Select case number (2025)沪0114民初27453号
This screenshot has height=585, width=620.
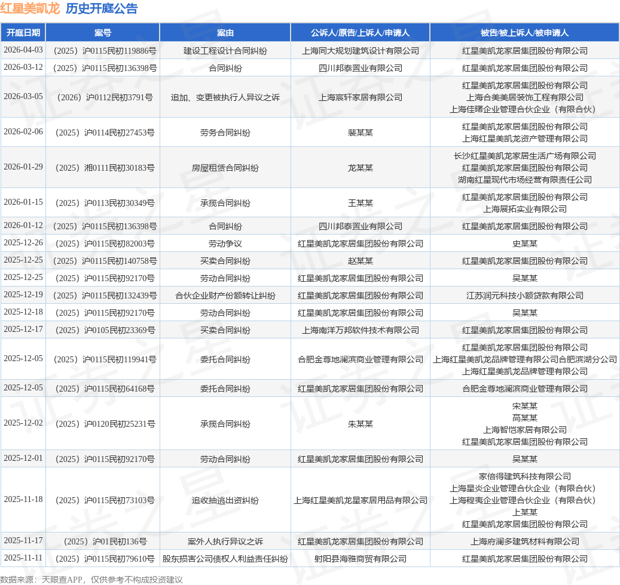click(x=105, y=133)
